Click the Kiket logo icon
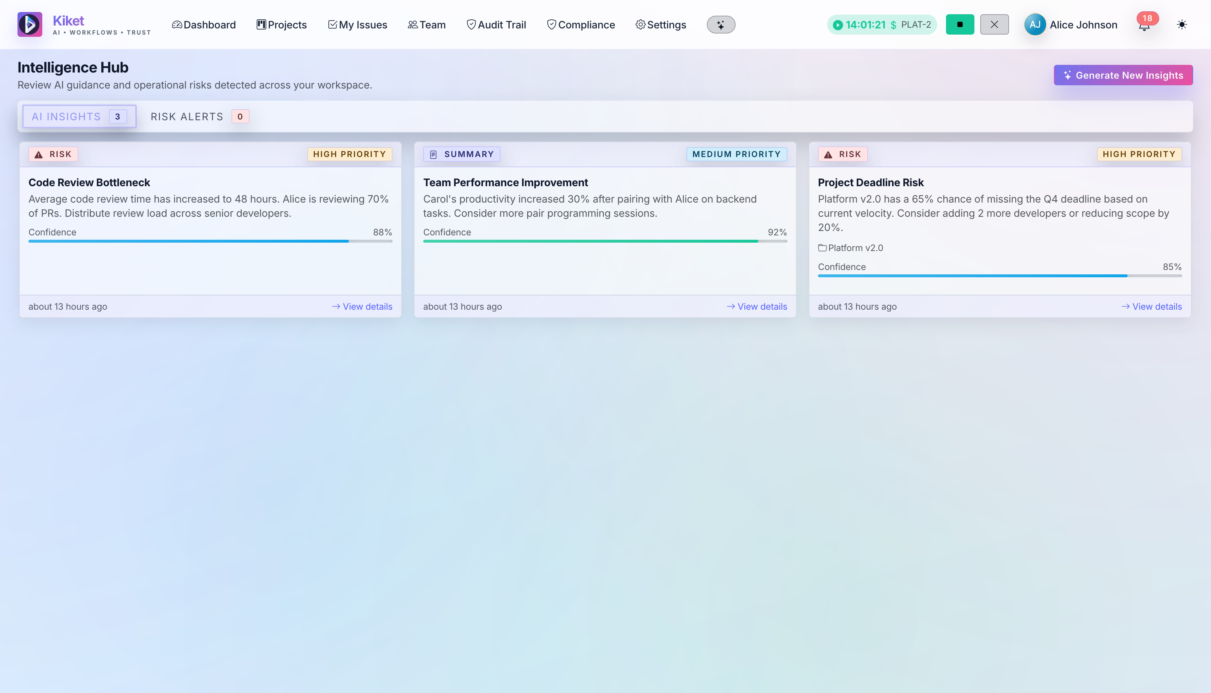 (x=30, y=24)
